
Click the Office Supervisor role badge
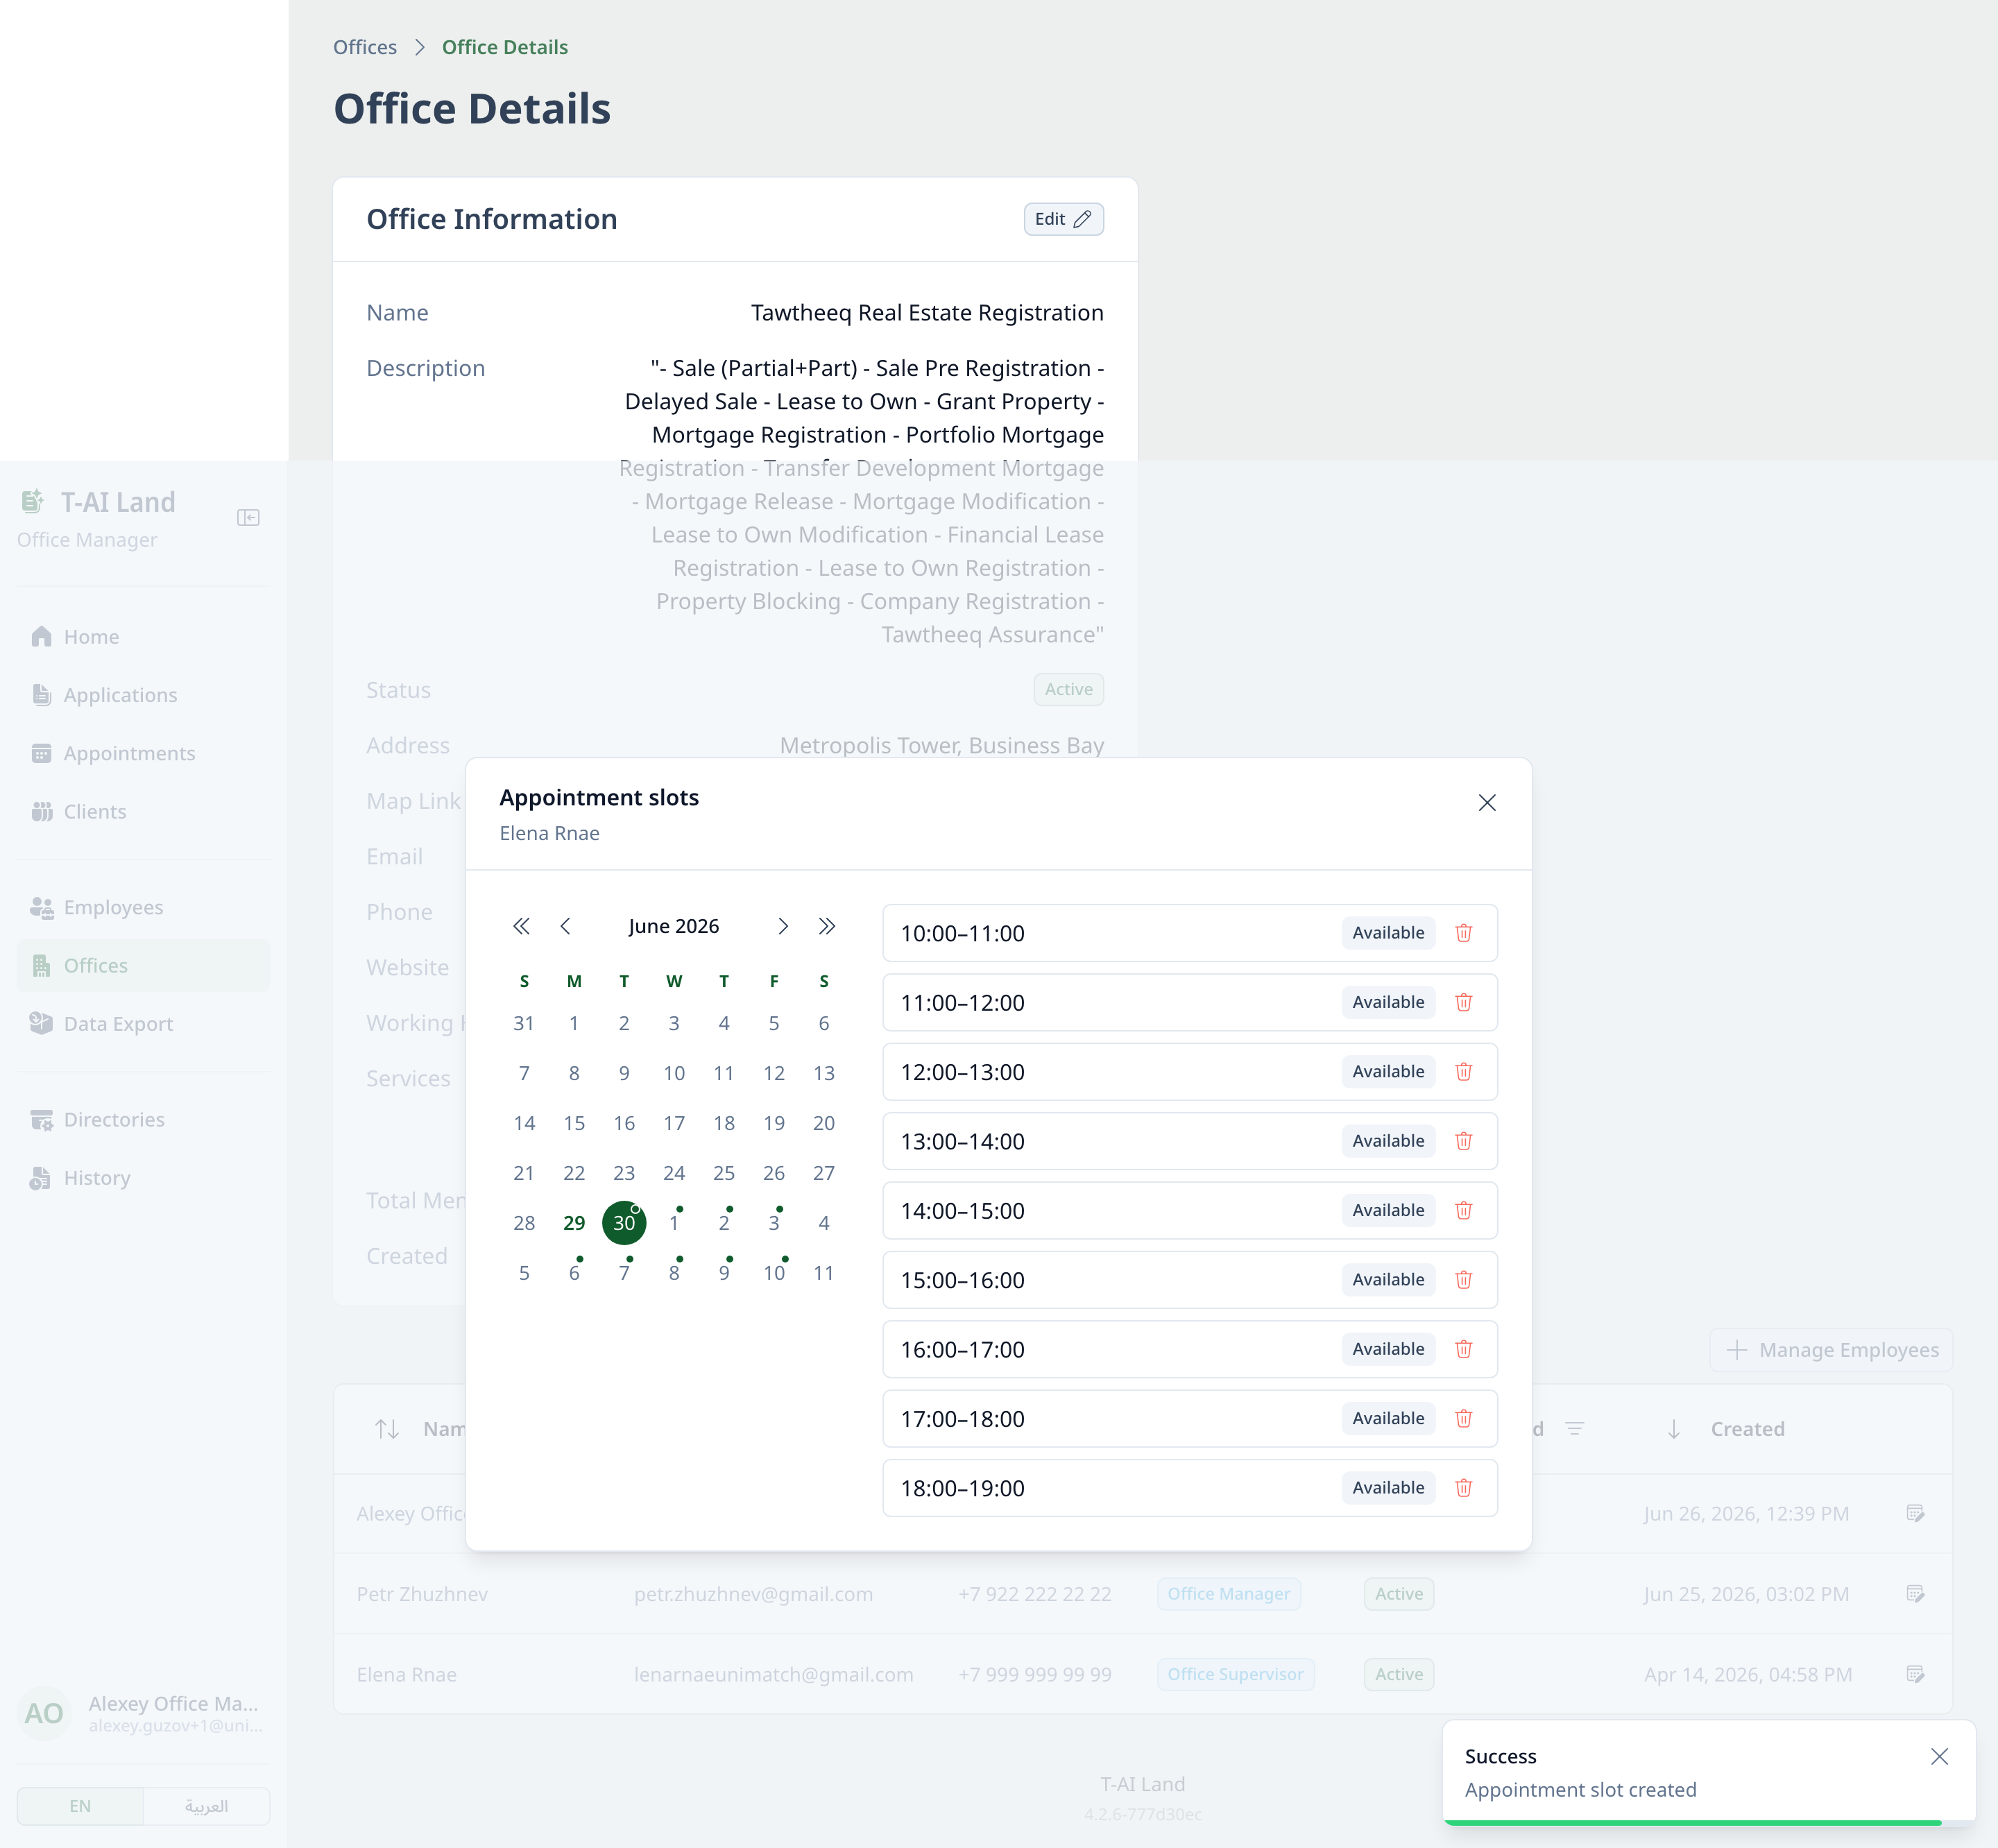pos(1235,1674)
